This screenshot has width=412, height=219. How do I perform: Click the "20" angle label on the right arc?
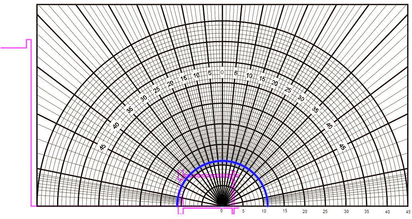(275, 83)
